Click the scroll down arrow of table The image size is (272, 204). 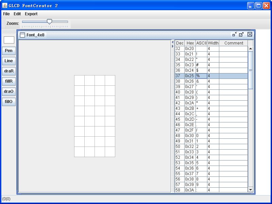point(251,190)
